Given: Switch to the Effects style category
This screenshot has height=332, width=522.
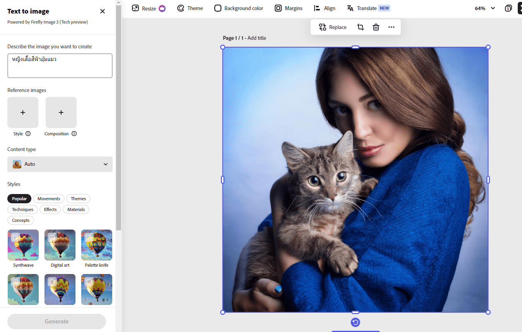Looking at the screenshot, I should tap(50, 209).
